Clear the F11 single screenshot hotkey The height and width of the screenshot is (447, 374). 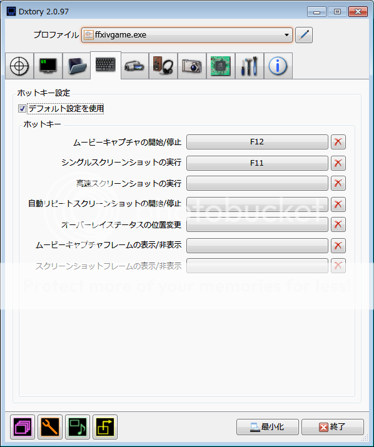tap(338, 163)
